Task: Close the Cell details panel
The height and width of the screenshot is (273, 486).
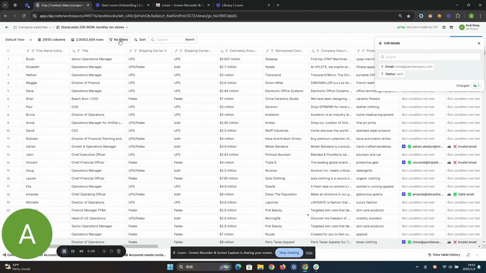Action: 478,43
